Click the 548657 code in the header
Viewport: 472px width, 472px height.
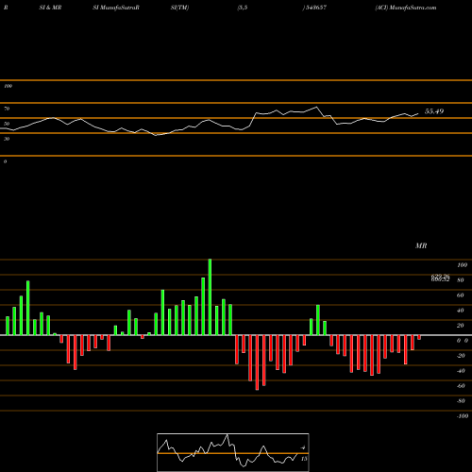click(315, 8)
